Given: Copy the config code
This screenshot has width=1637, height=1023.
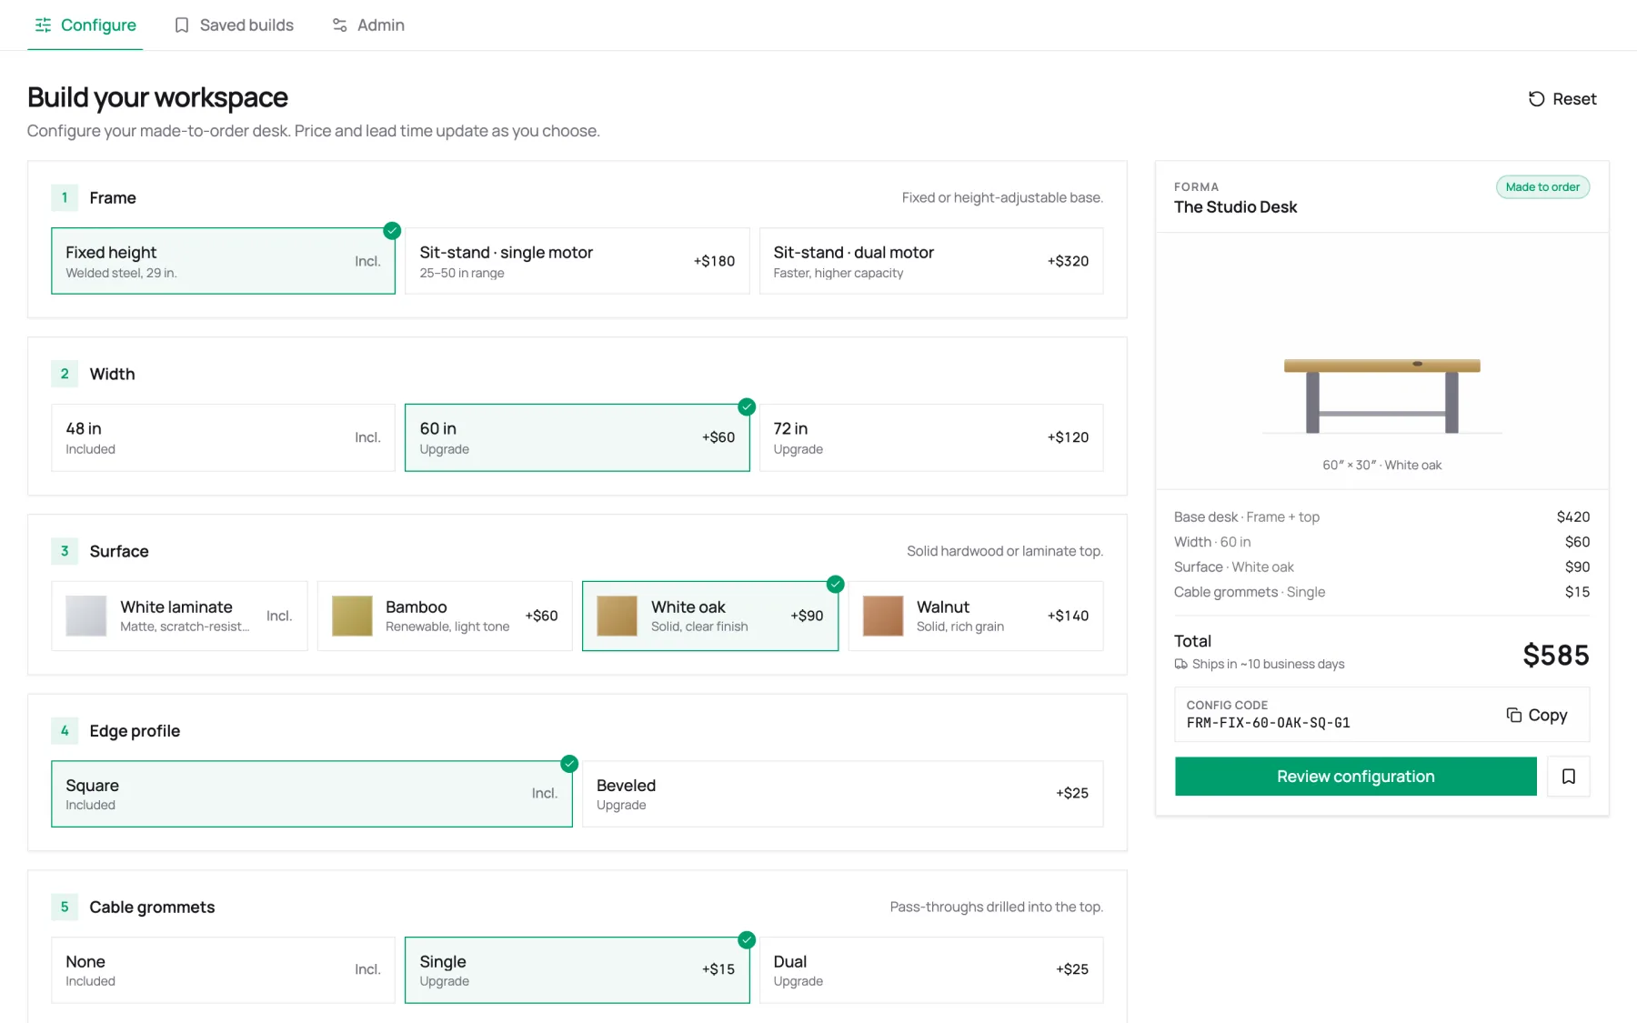Looking at the screenshot, I should [1537, 715].
